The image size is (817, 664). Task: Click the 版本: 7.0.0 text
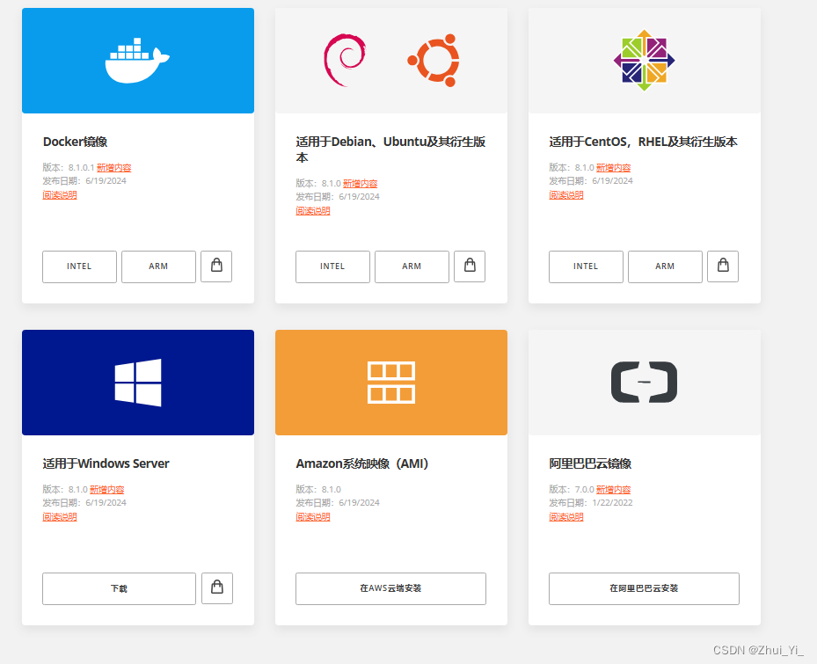click(572, 490)
